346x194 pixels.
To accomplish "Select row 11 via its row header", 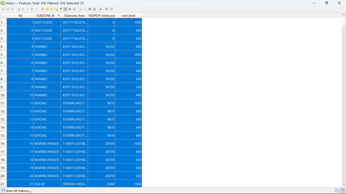I will pyautogui.click(x=3, y=103).
